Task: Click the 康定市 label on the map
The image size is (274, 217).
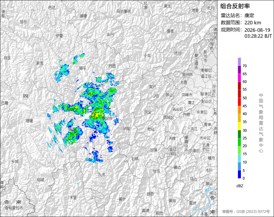Action: (x=107, y=119)
